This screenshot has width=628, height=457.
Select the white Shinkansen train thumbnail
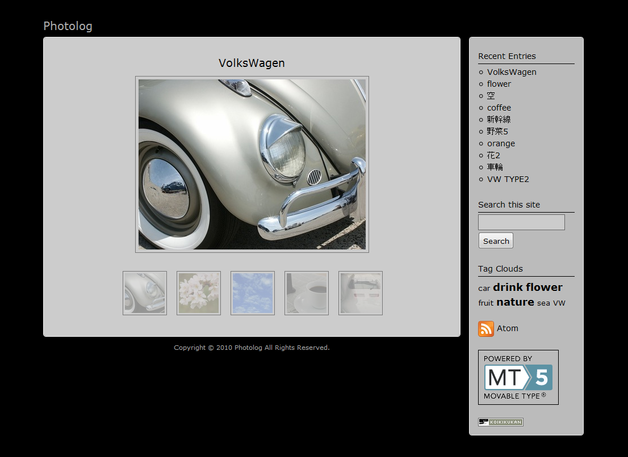tap(361, 293)
